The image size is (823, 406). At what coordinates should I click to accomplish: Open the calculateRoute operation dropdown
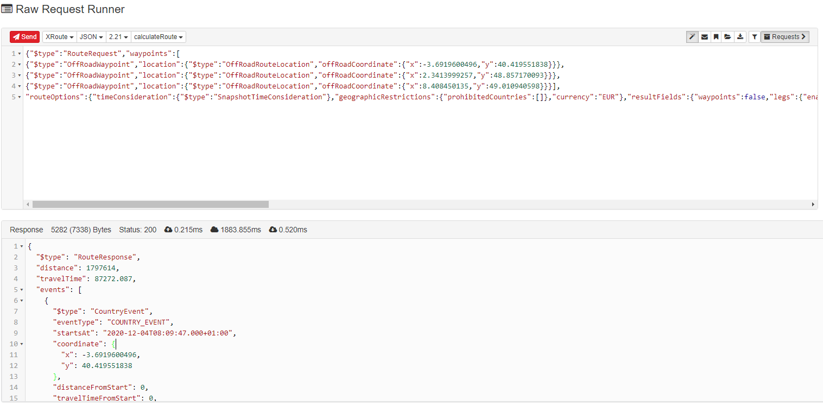click(159, 37)
